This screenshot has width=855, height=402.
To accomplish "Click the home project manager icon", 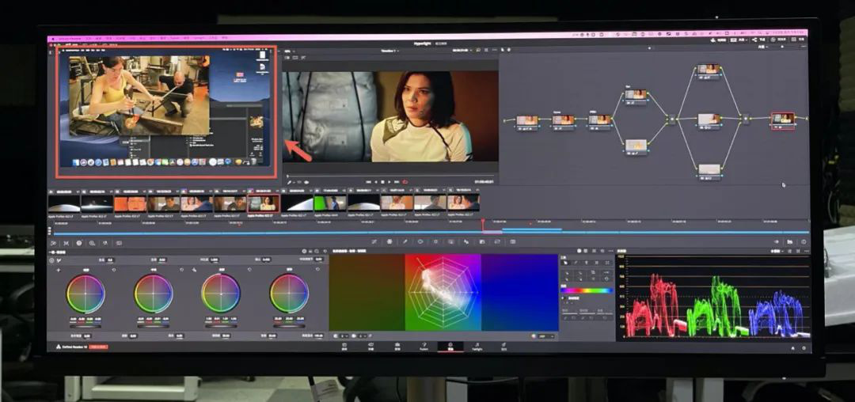I will pos(792,347).
